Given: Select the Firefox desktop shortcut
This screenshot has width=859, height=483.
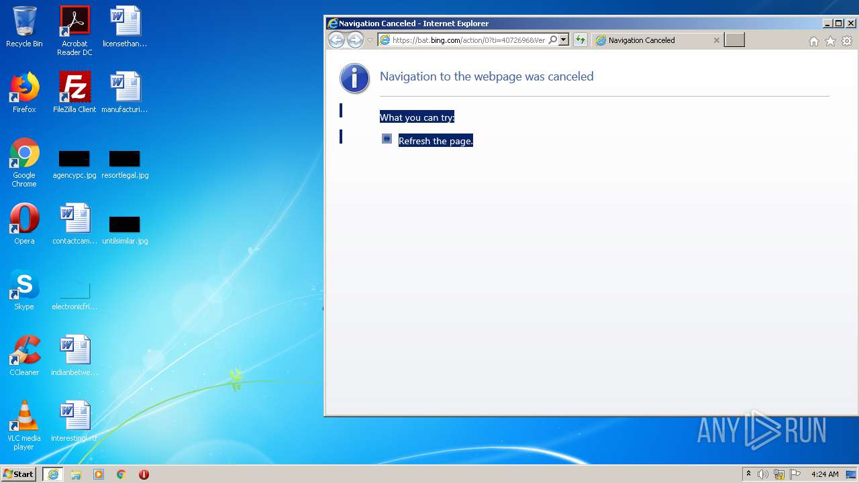Looking at the screenshot, I should (24, 93).
